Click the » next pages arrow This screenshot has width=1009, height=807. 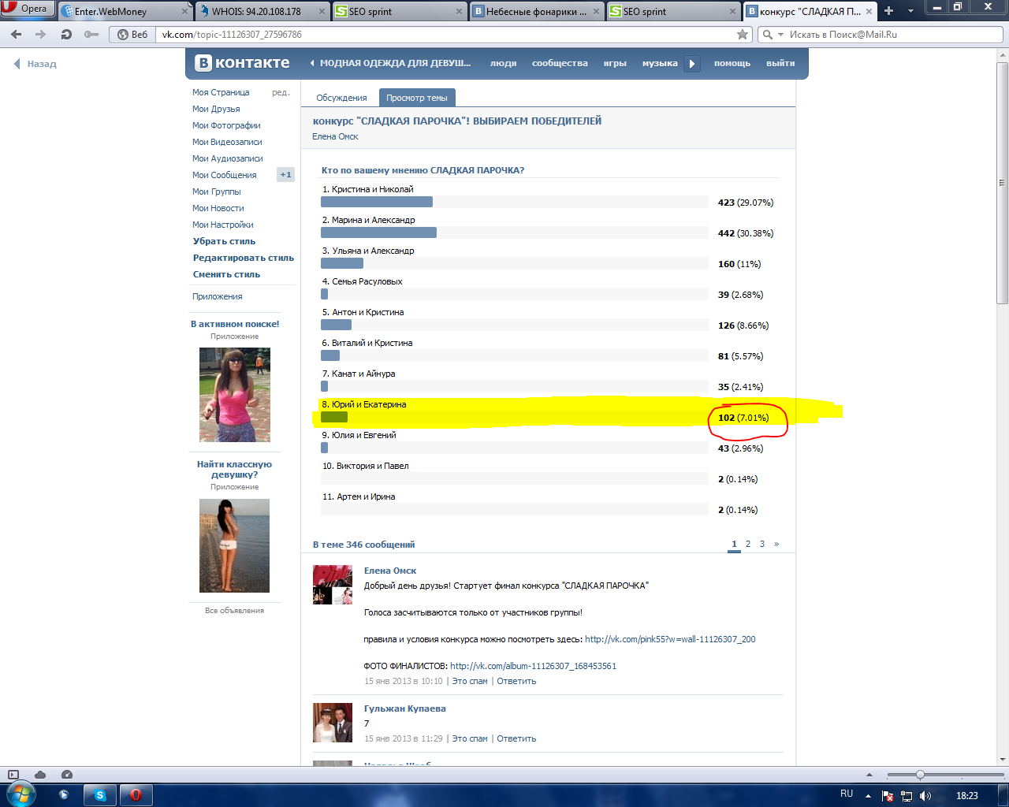[776, 544]
